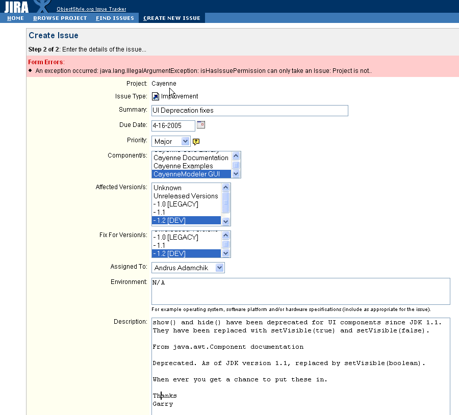Open the Priority dropdown
Screen dimensions: 459x415
pyautogui.click(x=171, y=141)
